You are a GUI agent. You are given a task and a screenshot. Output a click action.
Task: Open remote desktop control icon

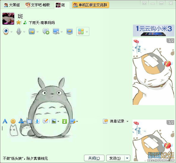tap(56, 31)
